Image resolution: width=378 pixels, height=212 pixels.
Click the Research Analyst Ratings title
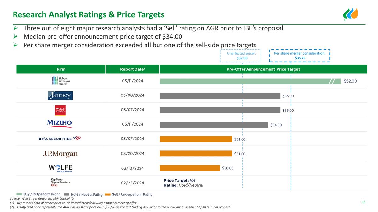tap(89, 14)
